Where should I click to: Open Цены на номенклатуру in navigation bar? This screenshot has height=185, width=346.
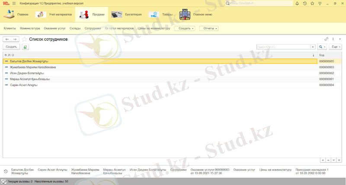[154, 28]
